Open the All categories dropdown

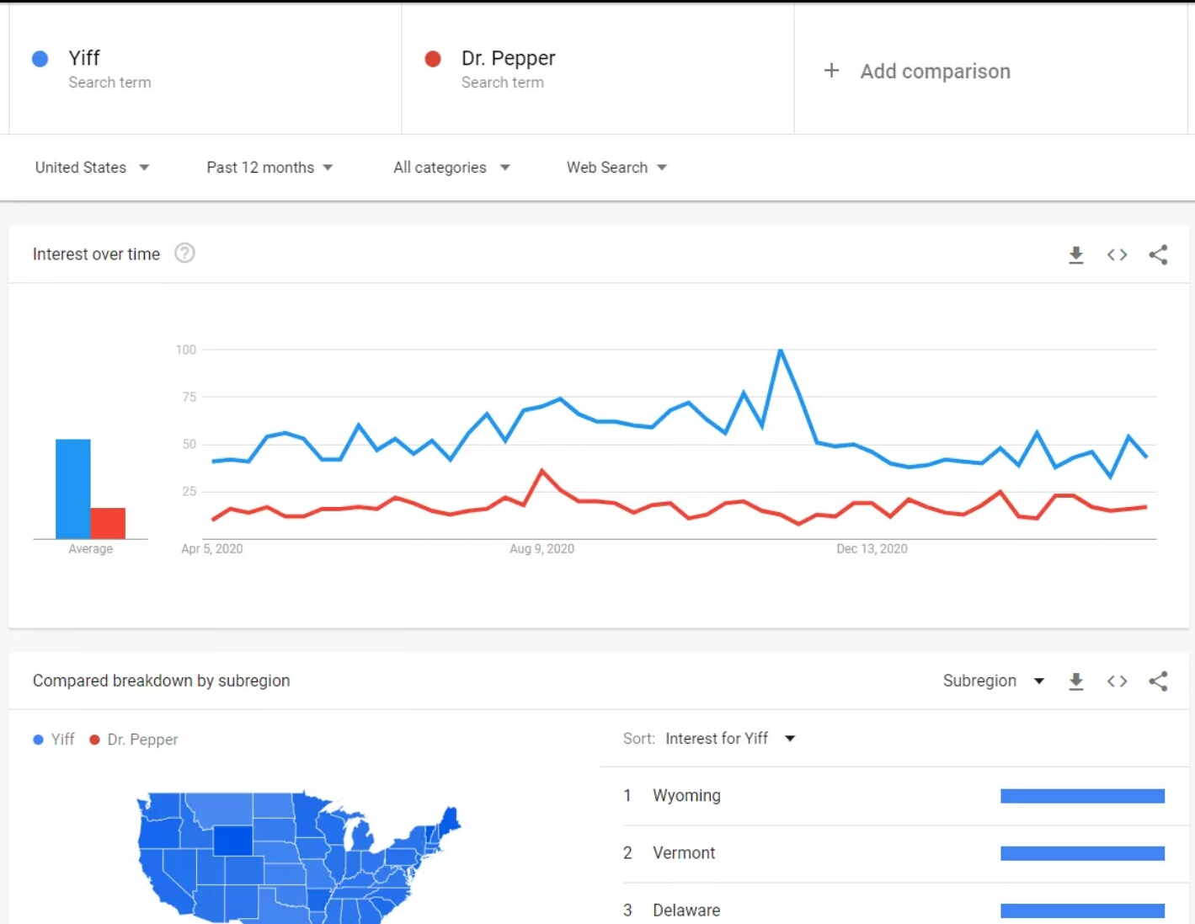tap(451, 167)
